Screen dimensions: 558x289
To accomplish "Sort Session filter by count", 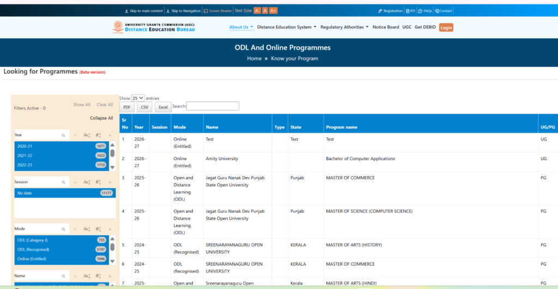I will 98,183.
